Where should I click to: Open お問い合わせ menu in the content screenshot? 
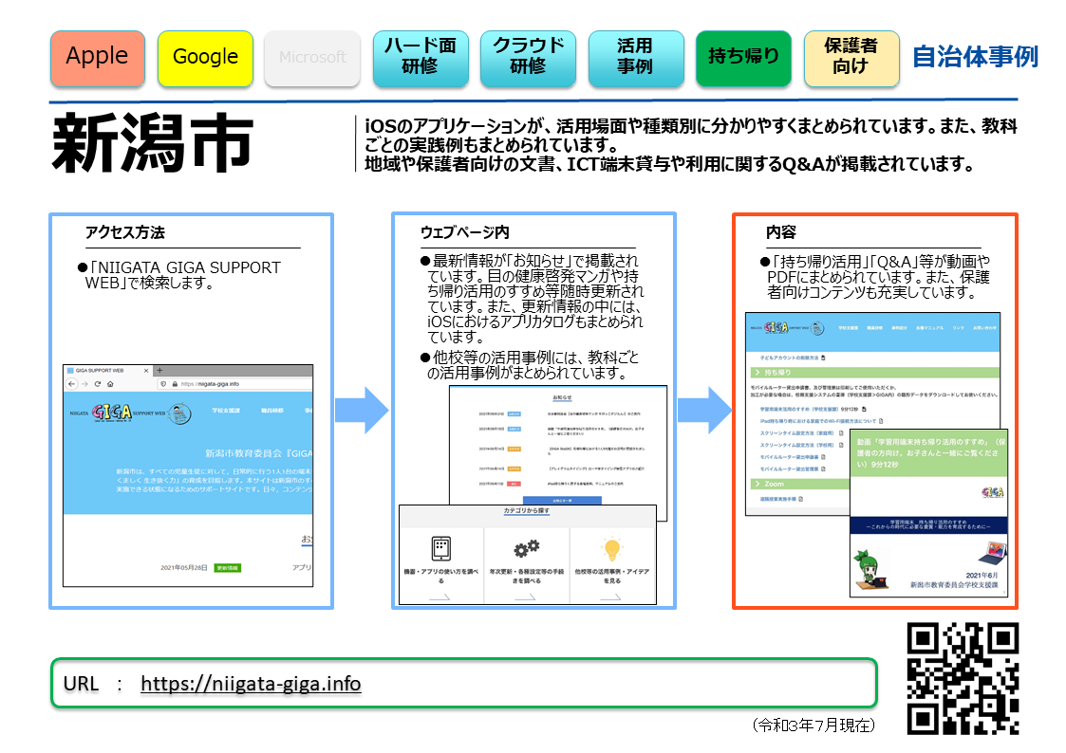(984, 328)
